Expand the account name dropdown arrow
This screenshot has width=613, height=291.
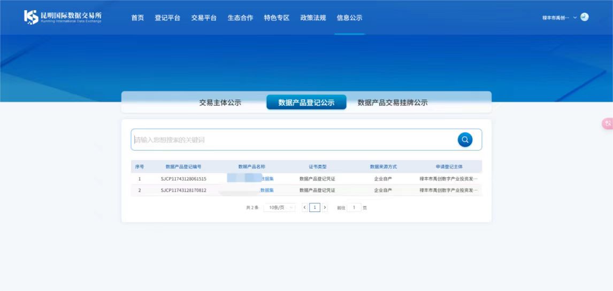click(575, 18)
